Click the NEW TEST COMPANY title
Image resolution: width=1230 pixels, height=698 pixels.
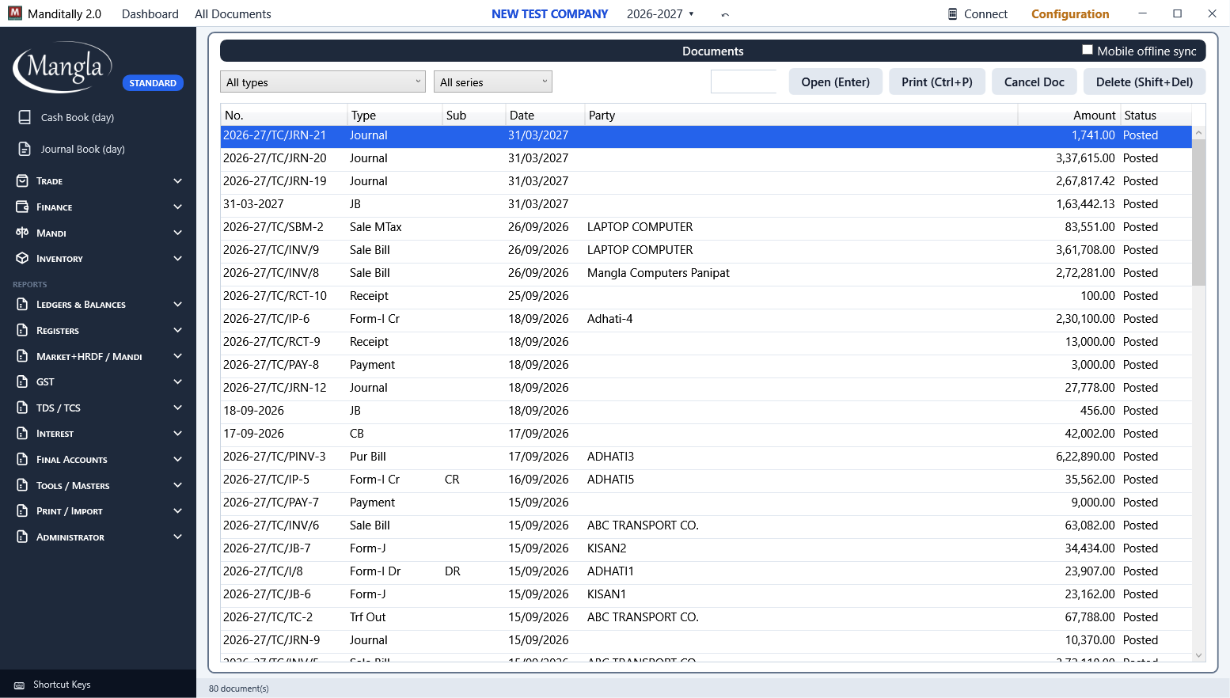click(x=549, y=13)
